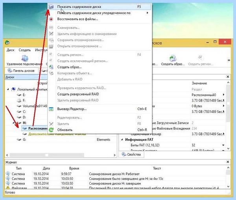Switch to the 'Свойства' tab
236x200 pixels.
click(x=131, y=154)
